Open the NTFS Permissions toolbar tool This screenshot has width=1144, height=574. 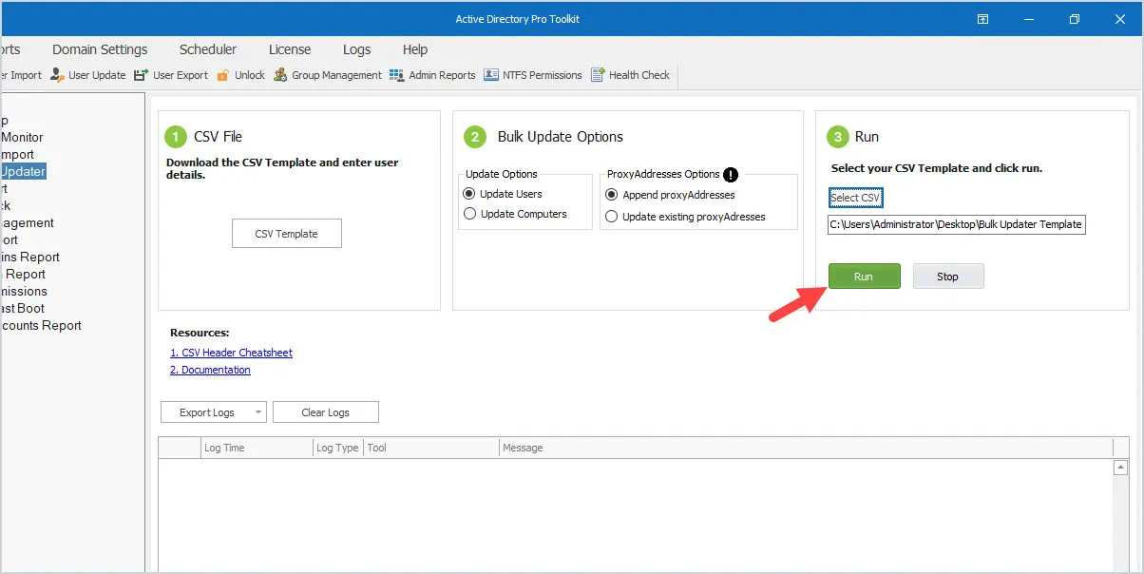pyautogui.click(x=533, y=75)
